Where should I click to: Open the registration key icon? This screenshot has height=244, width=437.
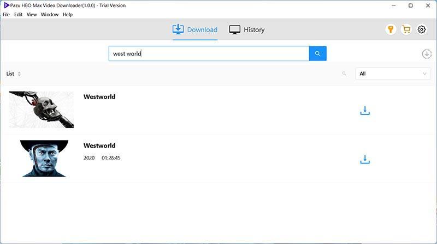[391, 29]
